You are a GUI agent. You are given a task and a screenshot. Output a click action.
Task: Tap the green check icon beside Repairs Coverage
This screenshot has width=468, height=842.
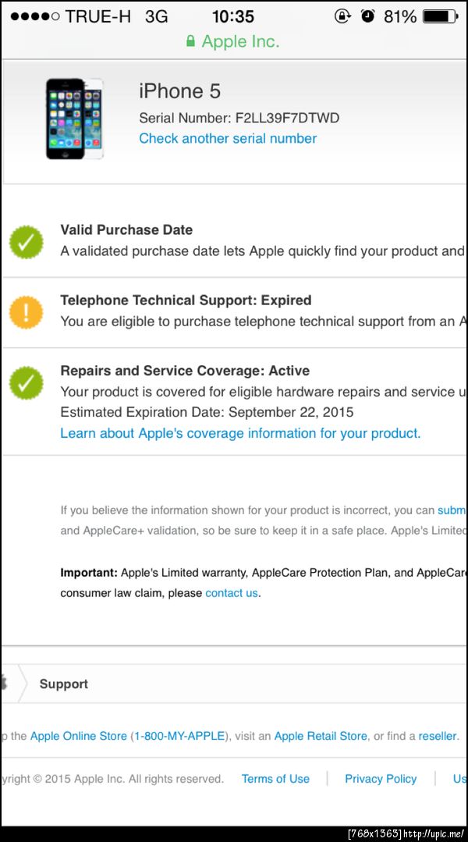[26, 382]
